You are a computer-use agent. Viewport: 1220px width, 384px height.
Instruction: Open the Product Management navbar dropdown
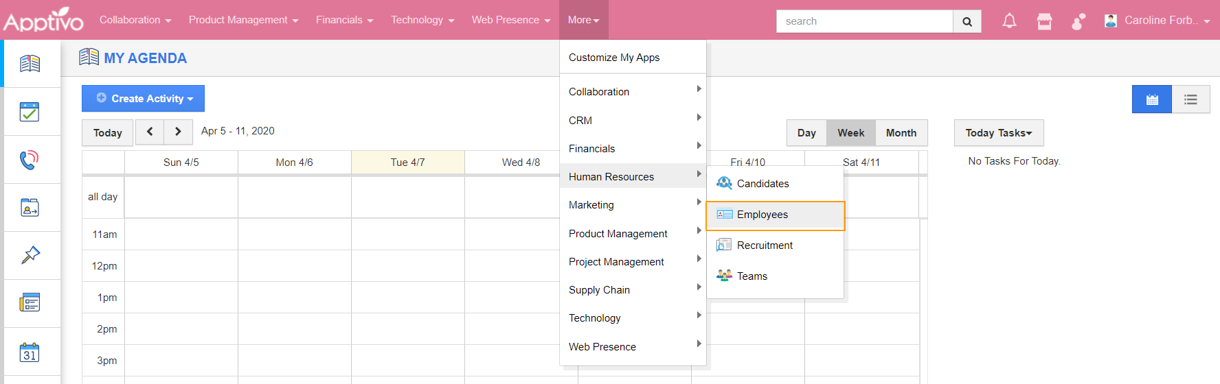pos(244,20)
